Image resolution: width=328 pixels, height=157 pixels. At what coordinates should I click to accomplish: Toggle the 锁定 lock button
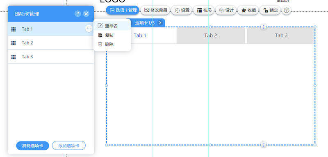(271, 10)
